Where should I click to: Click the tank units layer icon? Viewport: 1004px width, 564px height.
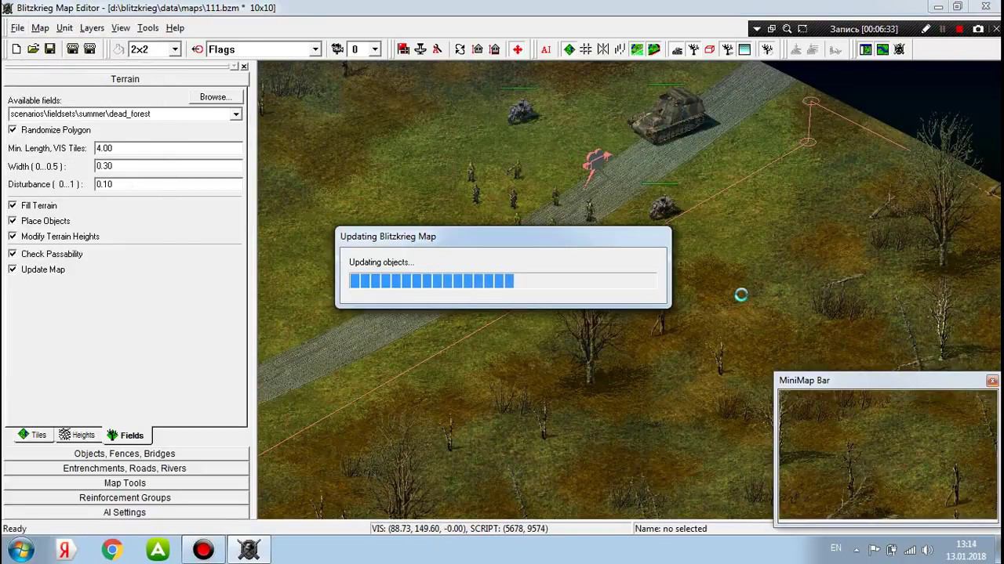point(677,49)
